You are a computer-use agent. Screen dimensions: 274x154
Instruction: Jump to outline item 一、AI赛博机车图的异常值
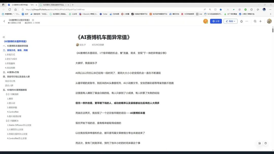15,46
